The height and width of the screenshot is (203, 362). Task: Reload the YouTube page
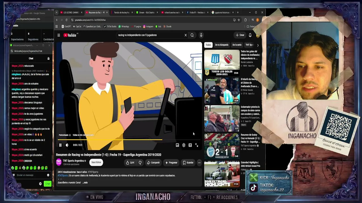pos(66,20)
